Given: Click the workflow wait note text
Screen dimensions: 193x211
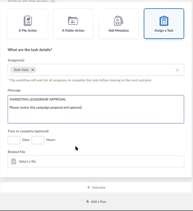Looking at the screenshot, I should [80, 80].
